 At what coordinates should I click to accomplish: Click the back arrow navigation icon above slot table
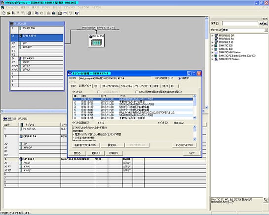[5, 118]
